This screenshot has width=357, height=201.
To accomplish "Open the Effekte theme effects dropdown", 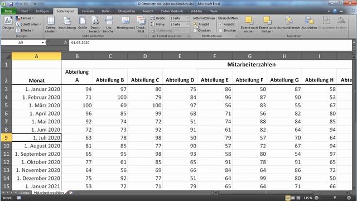I will [x=25, y=30].
